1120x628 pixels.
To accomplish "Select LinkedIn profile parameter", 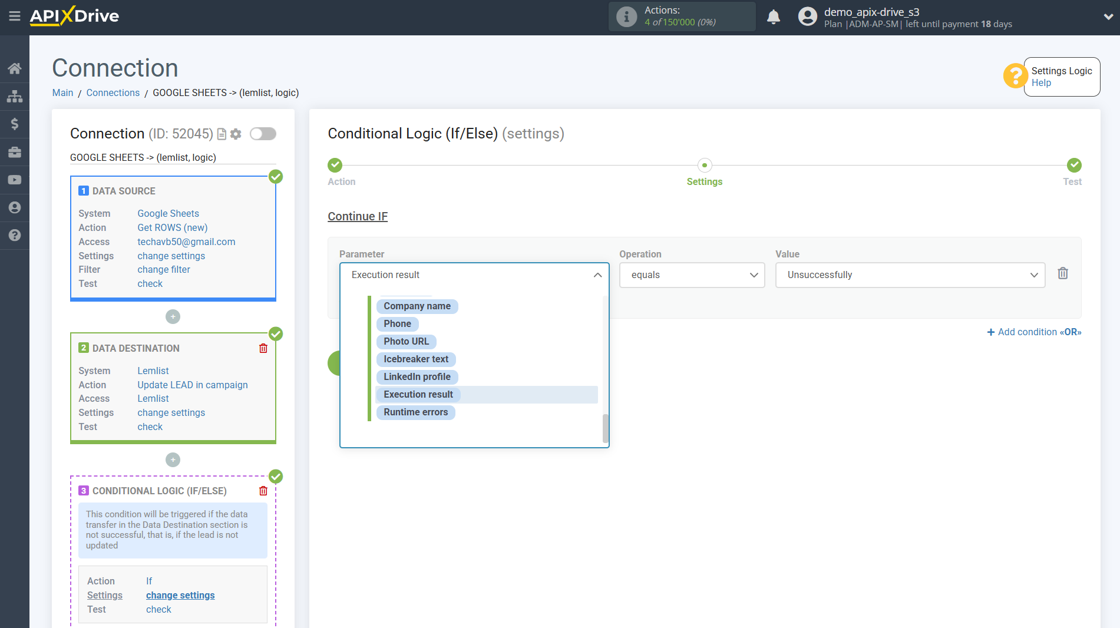I will coord(417,377).
